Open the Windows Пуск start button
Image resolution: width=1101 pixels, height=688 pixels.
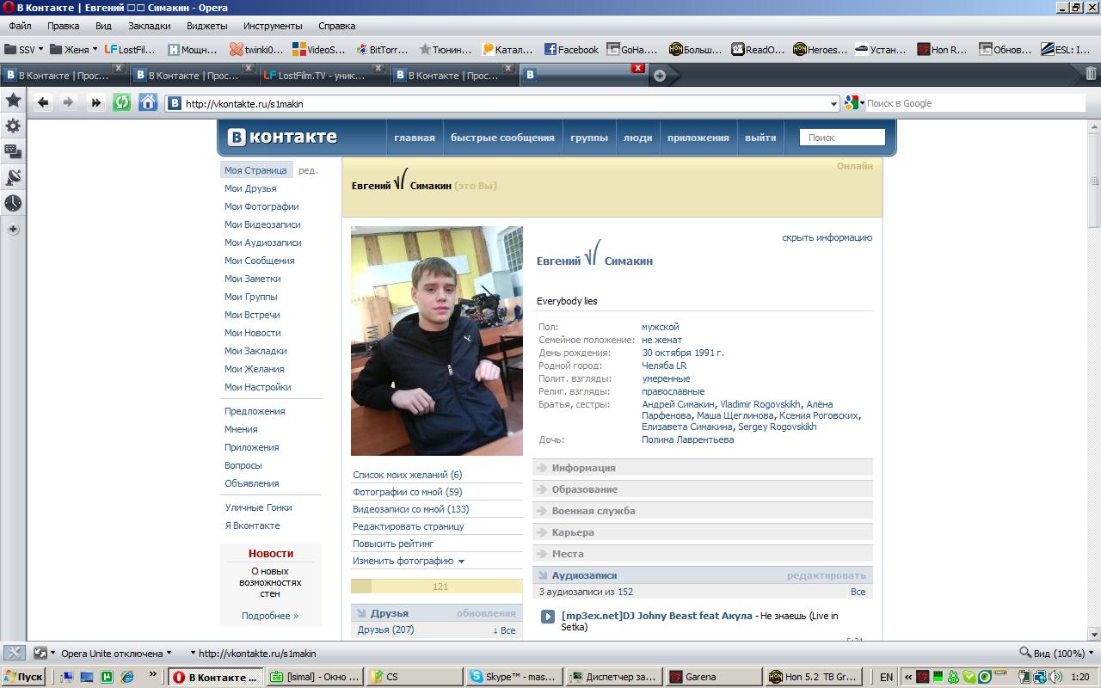pyautogui.click(x=23, y=677)
